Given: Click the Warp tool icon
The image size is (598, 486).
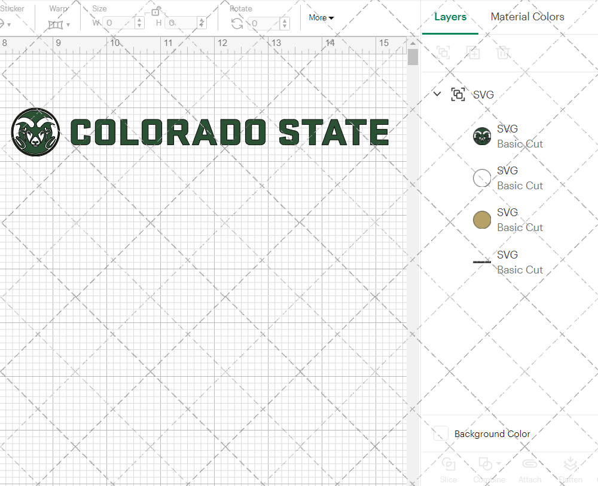Looking at the screenshot, I should click(55, 24).
